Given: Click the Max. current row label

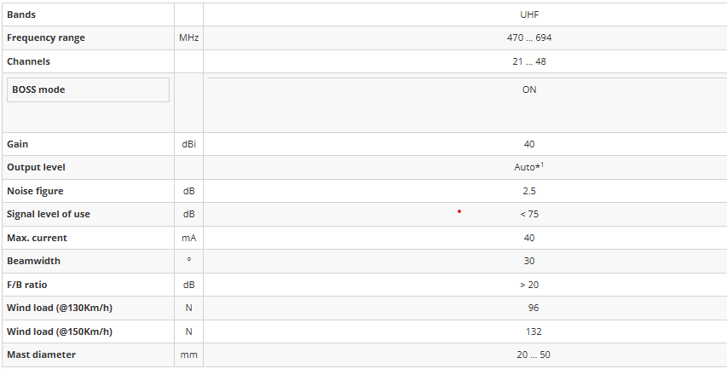Looking at the screenshot, I should click(x=38, y=238).
